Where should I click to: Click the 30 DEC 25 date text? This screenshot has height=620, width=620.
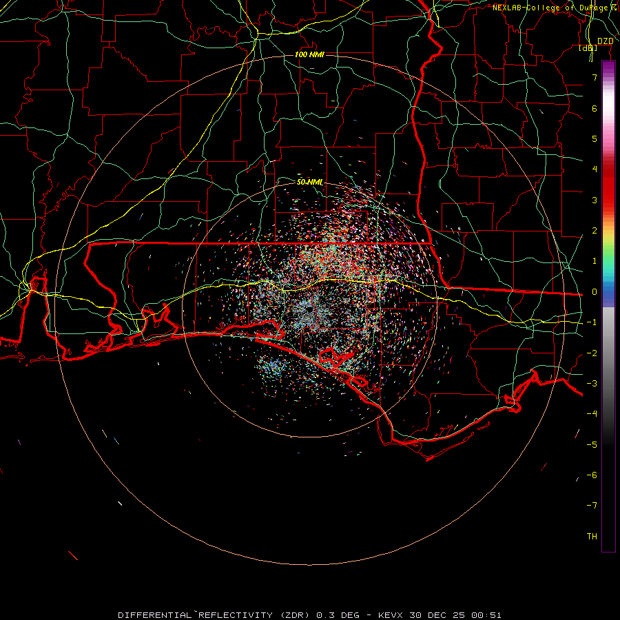[437, 615]
